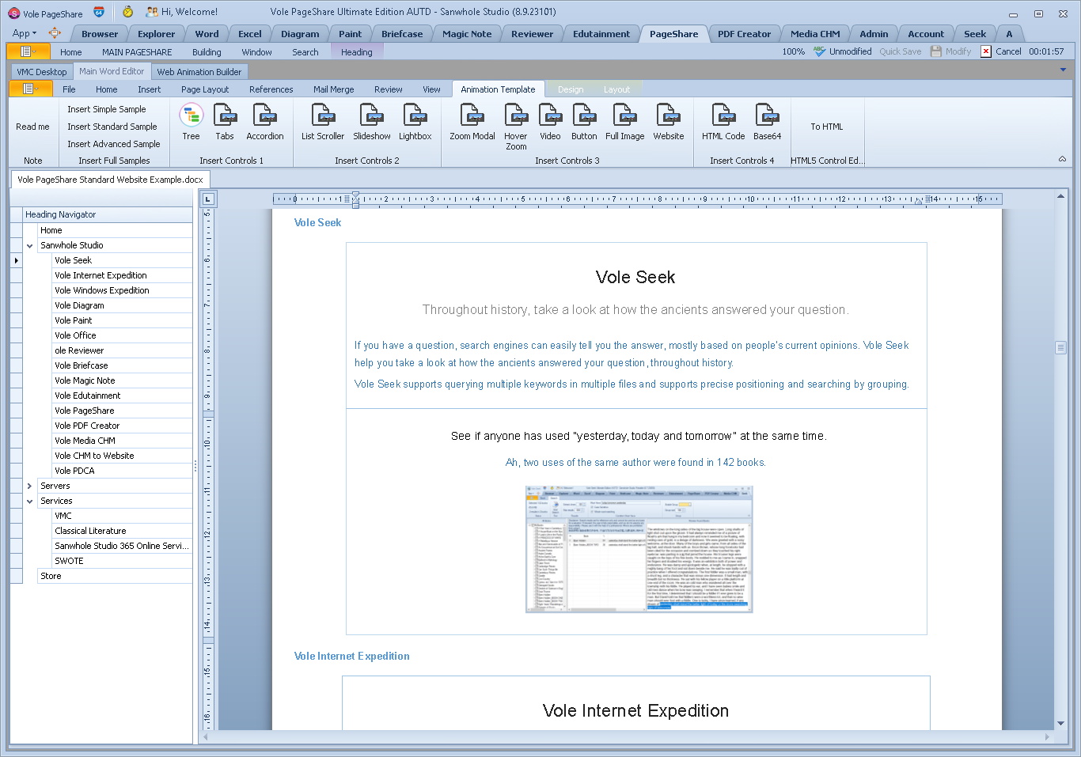Screen dimensions: 1081x757
Task: Open the Edutainment tab
Action: point(601,34)
